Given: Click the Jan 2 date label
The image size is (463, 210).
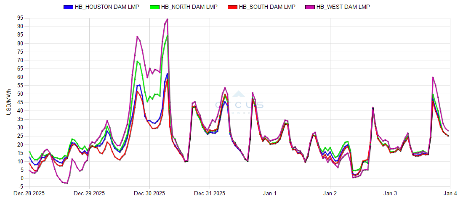Looking at the screenshot, I should pos(330,194).
